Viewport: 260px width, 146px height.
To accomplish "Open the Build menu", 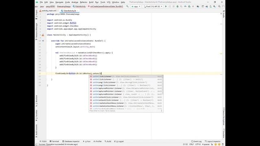I will [x=91, y=2].
